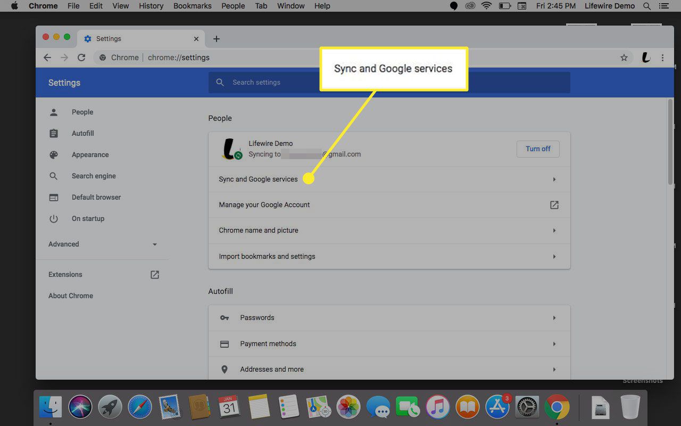Image resolution: width=681 pixels, height=426 pixels.
Task: Click the Lifewire profile avatar in toolbar
Action: pyautogui.click(x=646, y=58)
